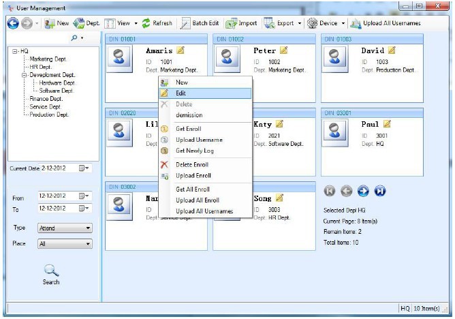Open the View dropdown arrow

point(136,23)
